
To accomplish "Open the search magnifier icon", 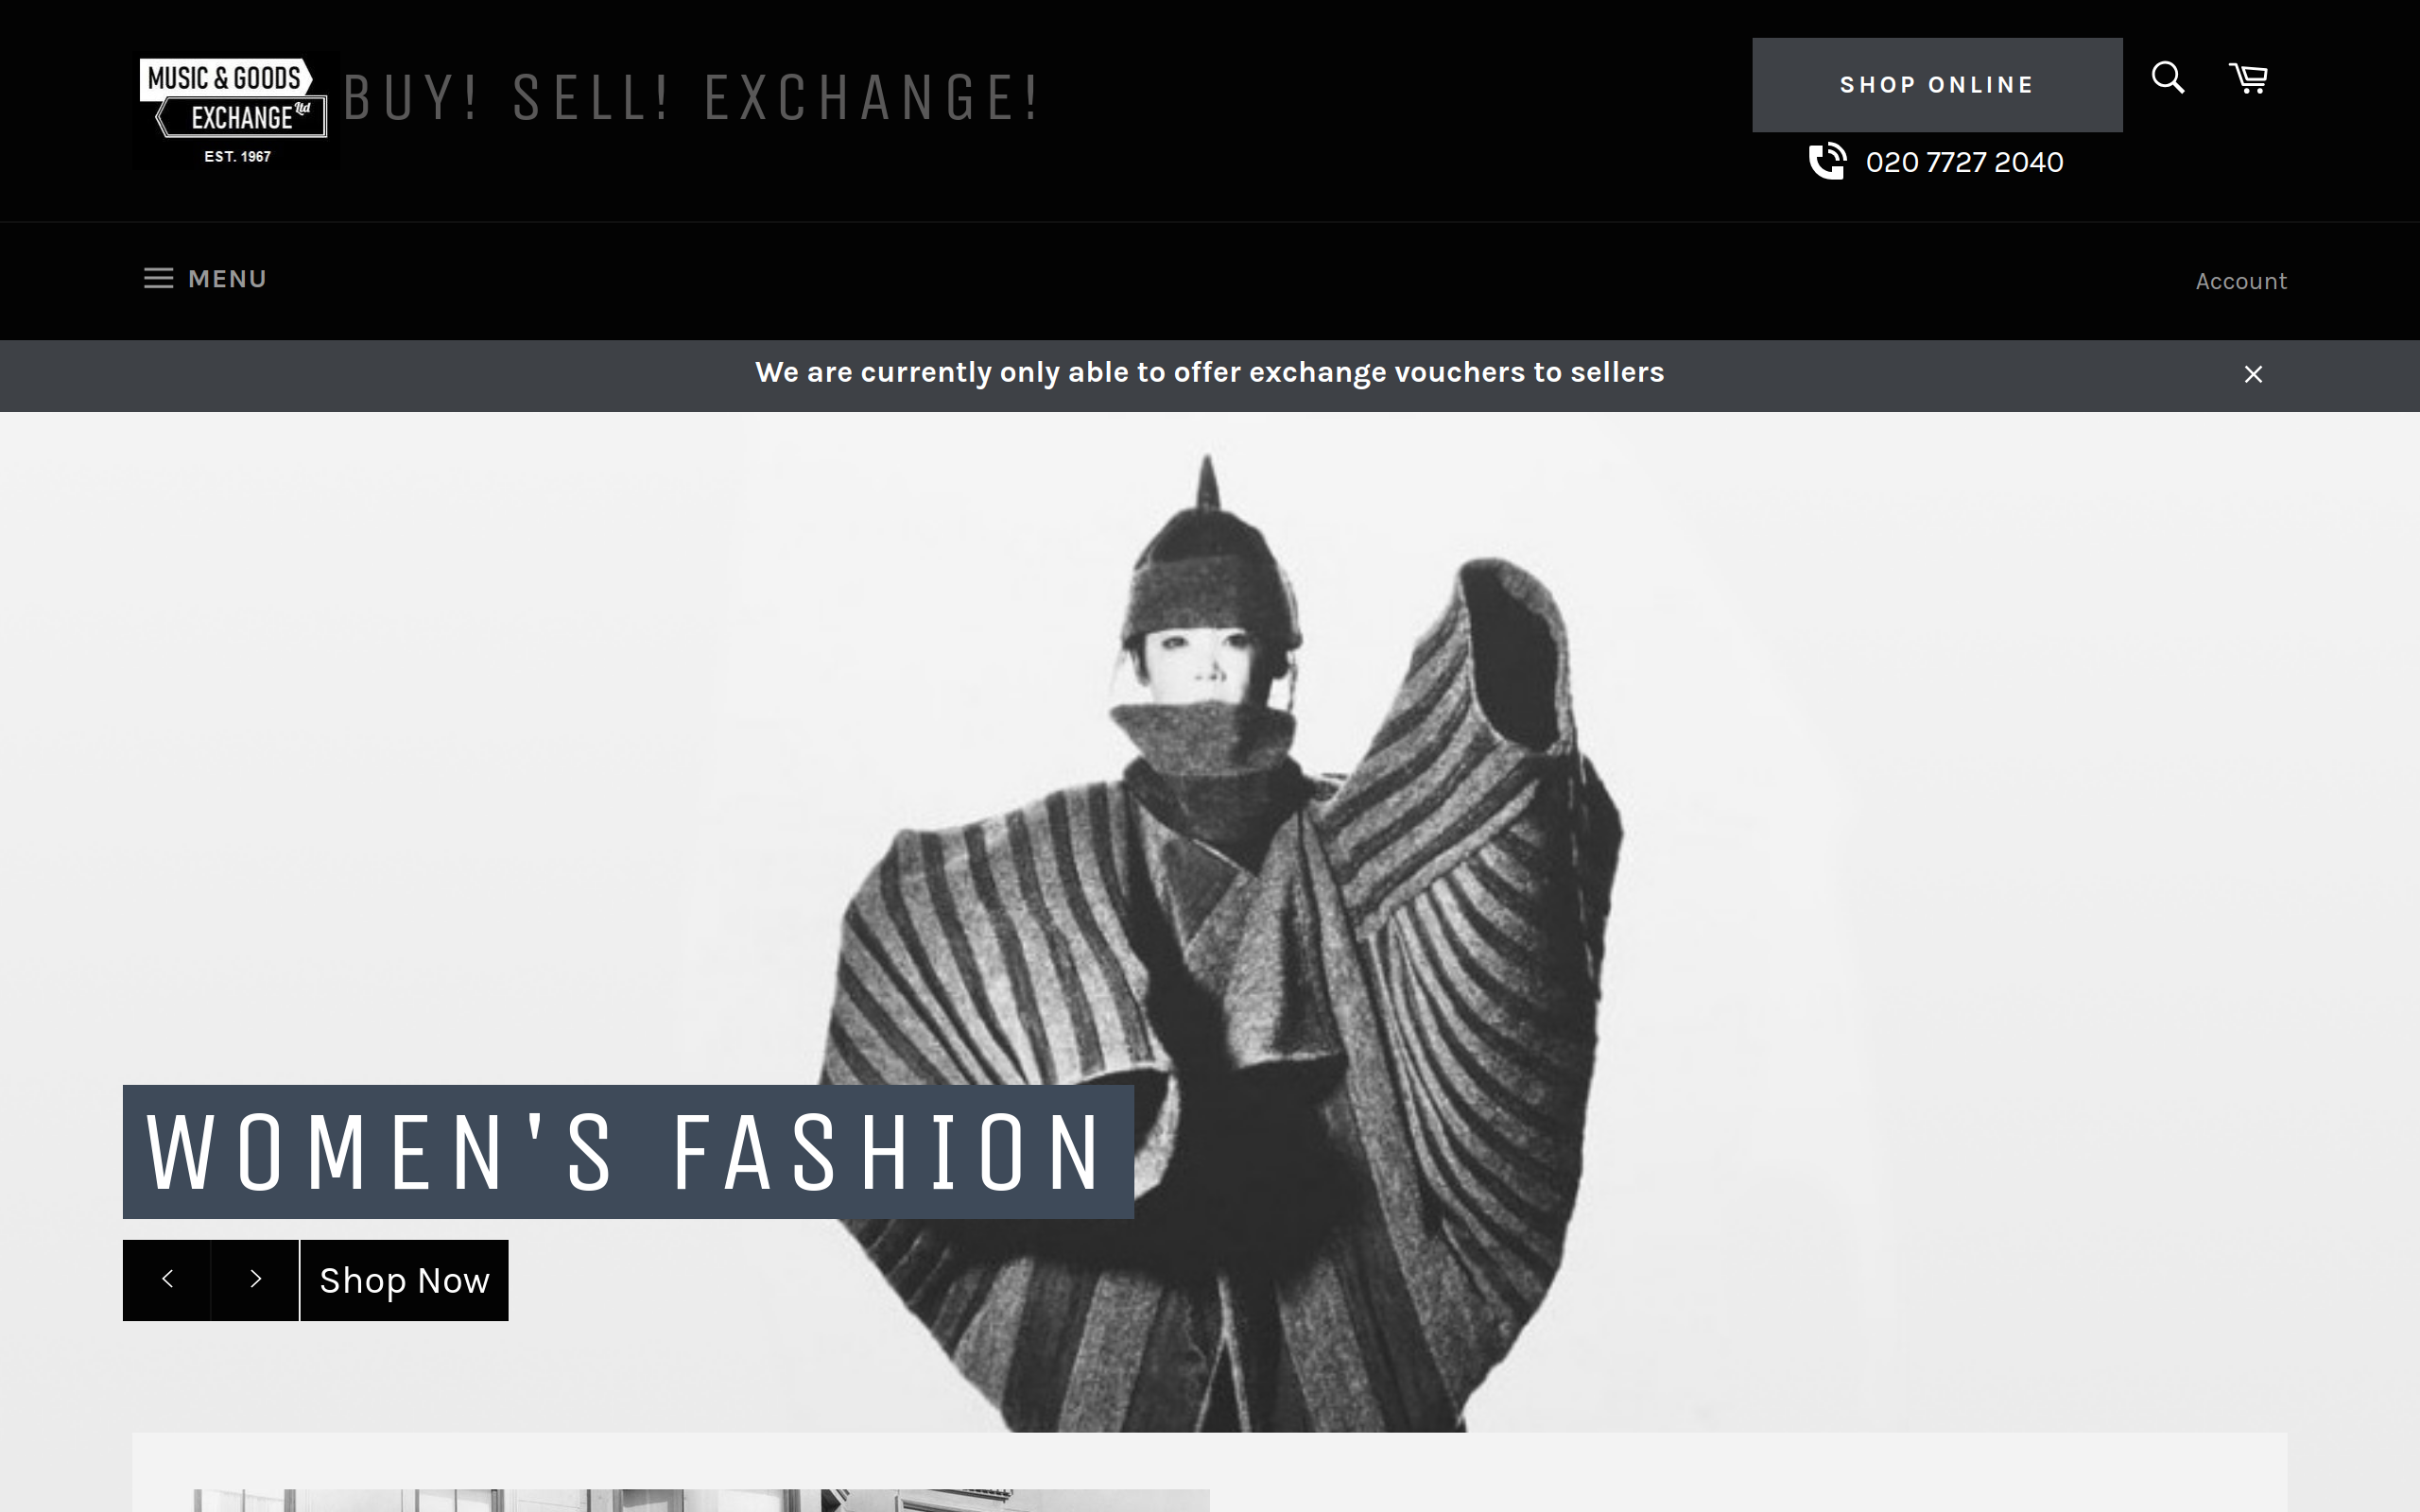I will 2167,77.
